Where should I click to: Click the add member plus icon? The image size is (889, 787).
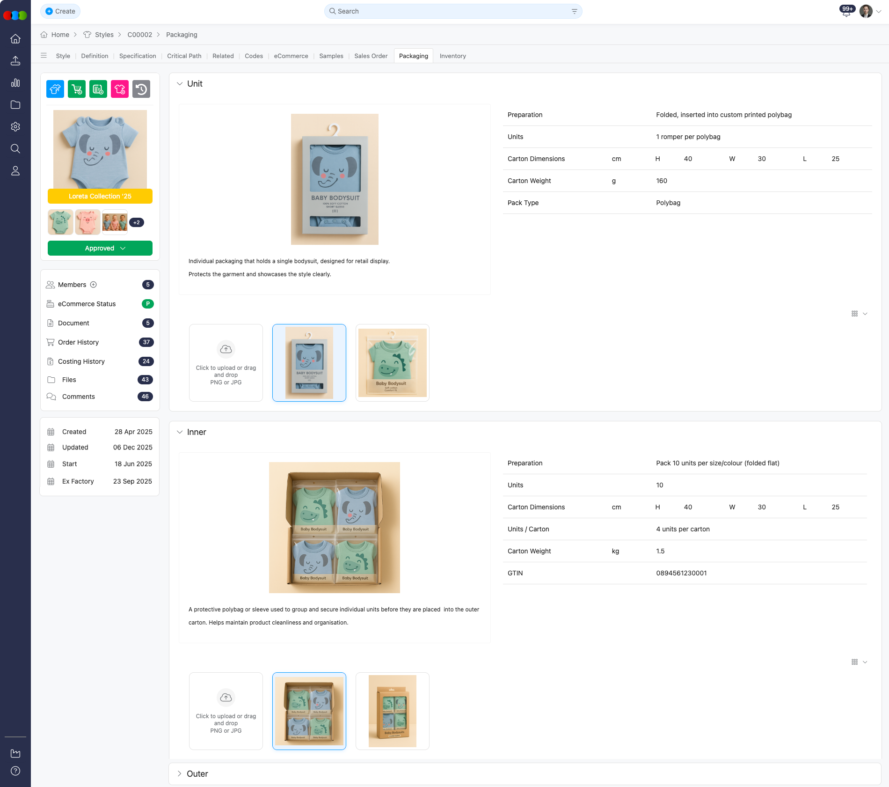tap(94, 285)
